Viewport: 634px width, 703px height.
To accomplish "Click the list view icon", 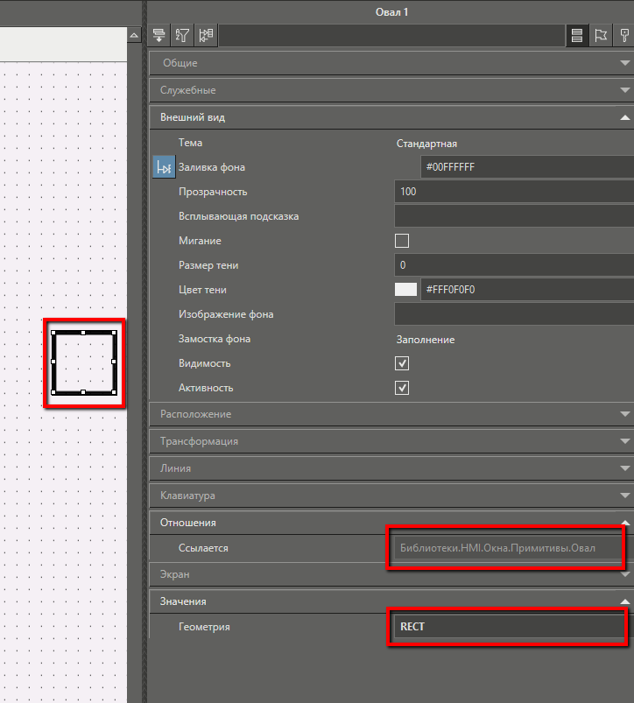I will pos(577,36).
